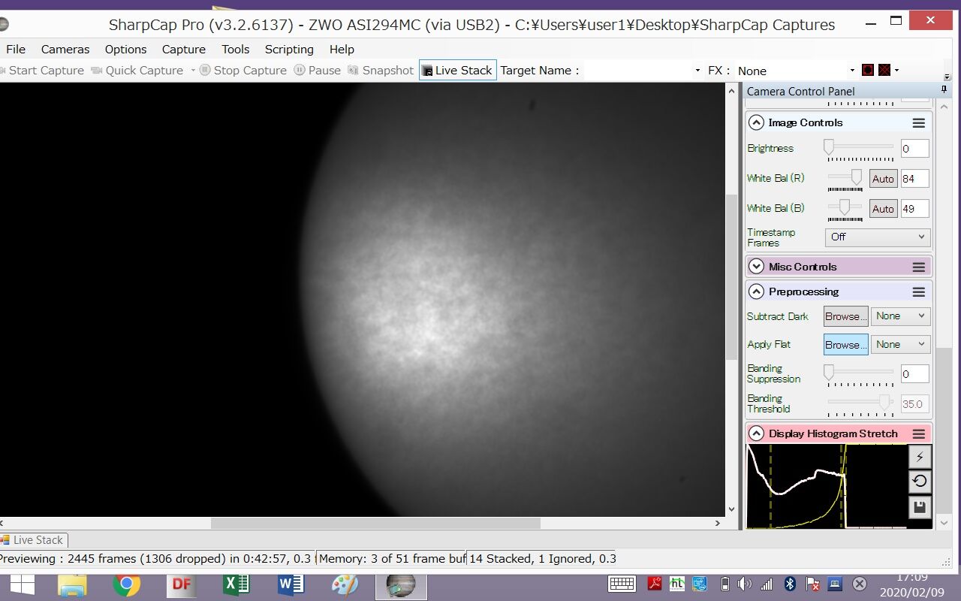The height and width of the screenshot is (601, 961).
Task: Open the Image Controls hamburger menu
Action: (918, 122)
